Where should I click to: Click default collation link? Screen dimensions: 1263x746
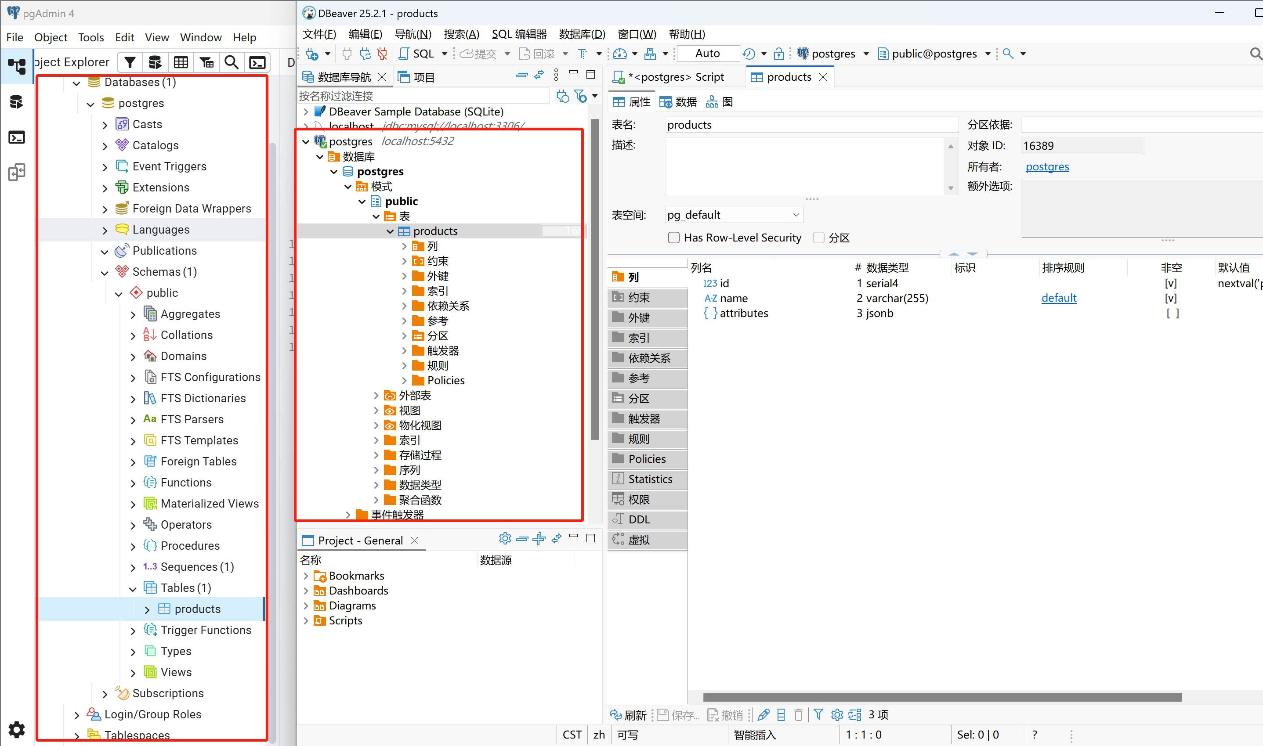pos(1058,298)
